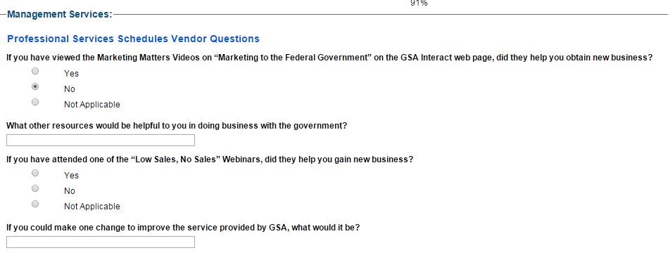The width and height of the screenshot is (668, 274).
Task: Focus the improve GSA service text field
Action: 101,242
